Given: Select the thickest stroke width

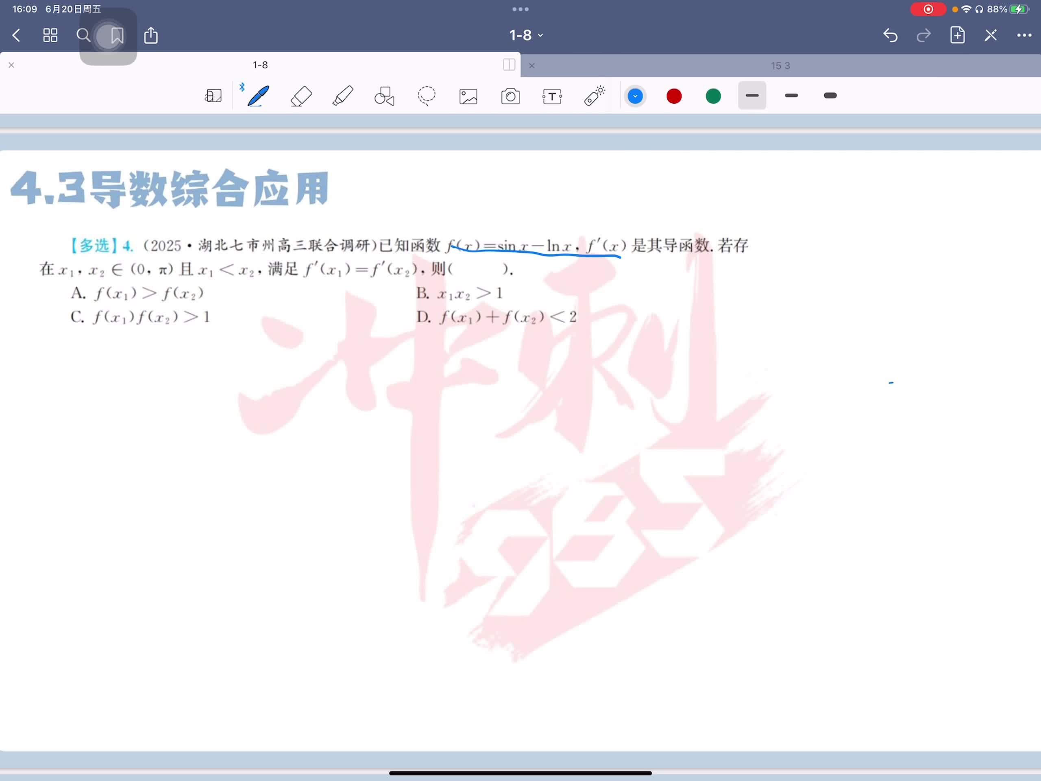Looking at the screenshot, I should click(x=830, y=96).
